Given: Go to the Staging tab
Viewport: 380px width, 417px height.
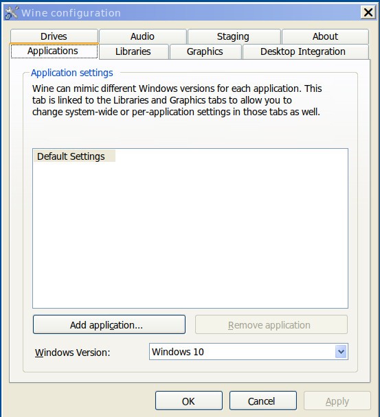Looking at the screenshot, I should [x=233, y=36].
